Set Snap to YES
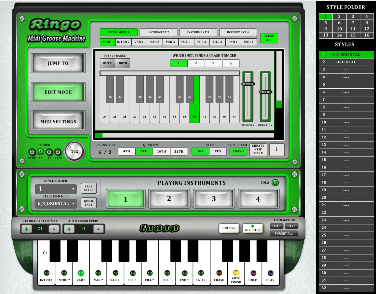 coord(218,151)
